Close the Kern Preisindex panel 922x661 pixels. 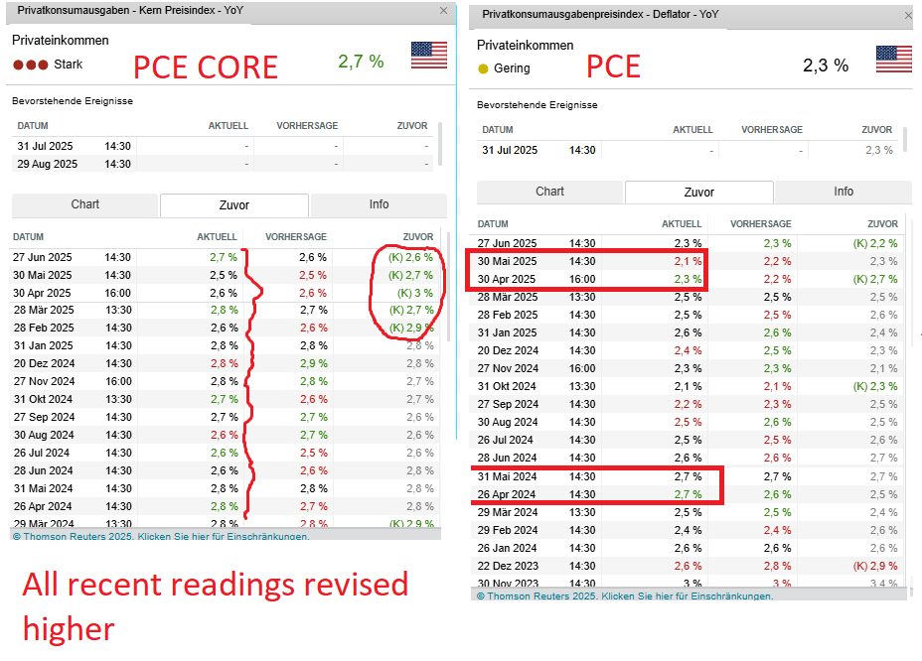[x=444, y=11]
